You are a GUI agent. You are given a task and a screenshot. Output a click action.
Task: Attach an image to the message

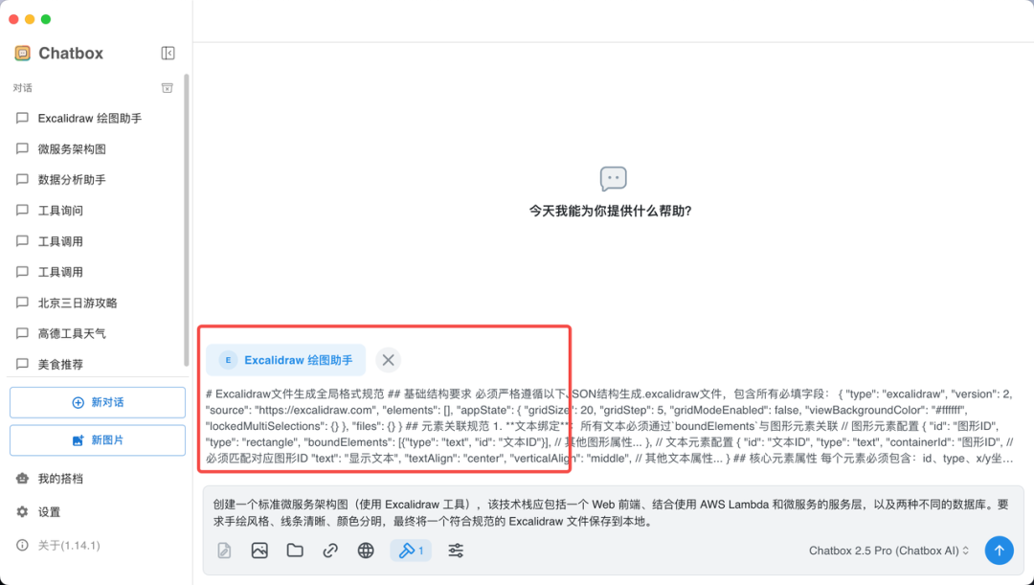(x=258, y=551)
